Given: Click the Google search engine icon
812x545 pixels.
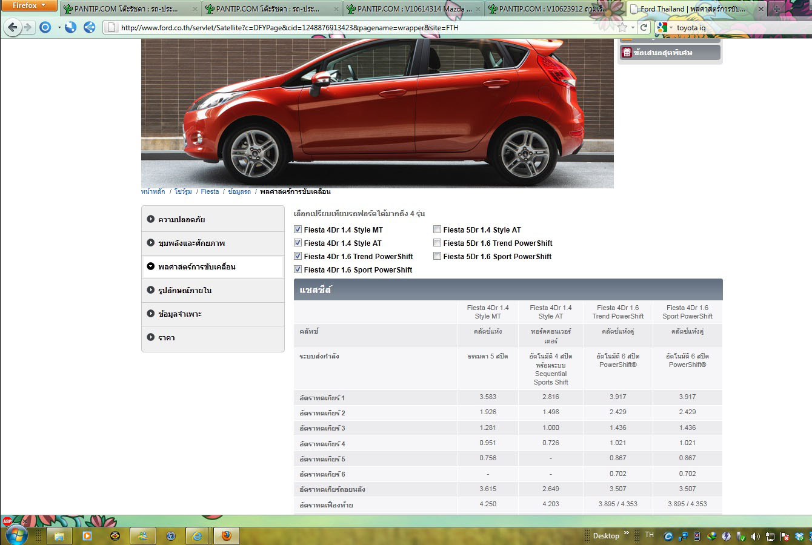Looking at the screenshot, I should click(x=662, y=27).
